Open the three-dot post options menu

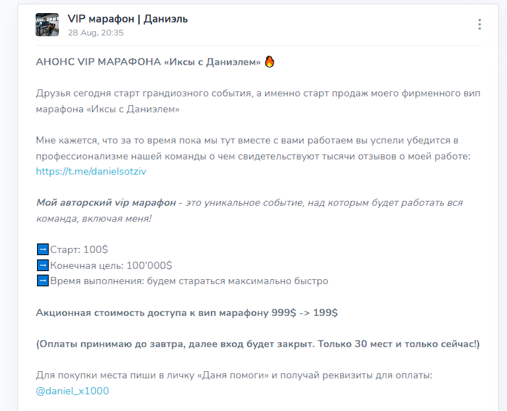(x=479, y=25)
